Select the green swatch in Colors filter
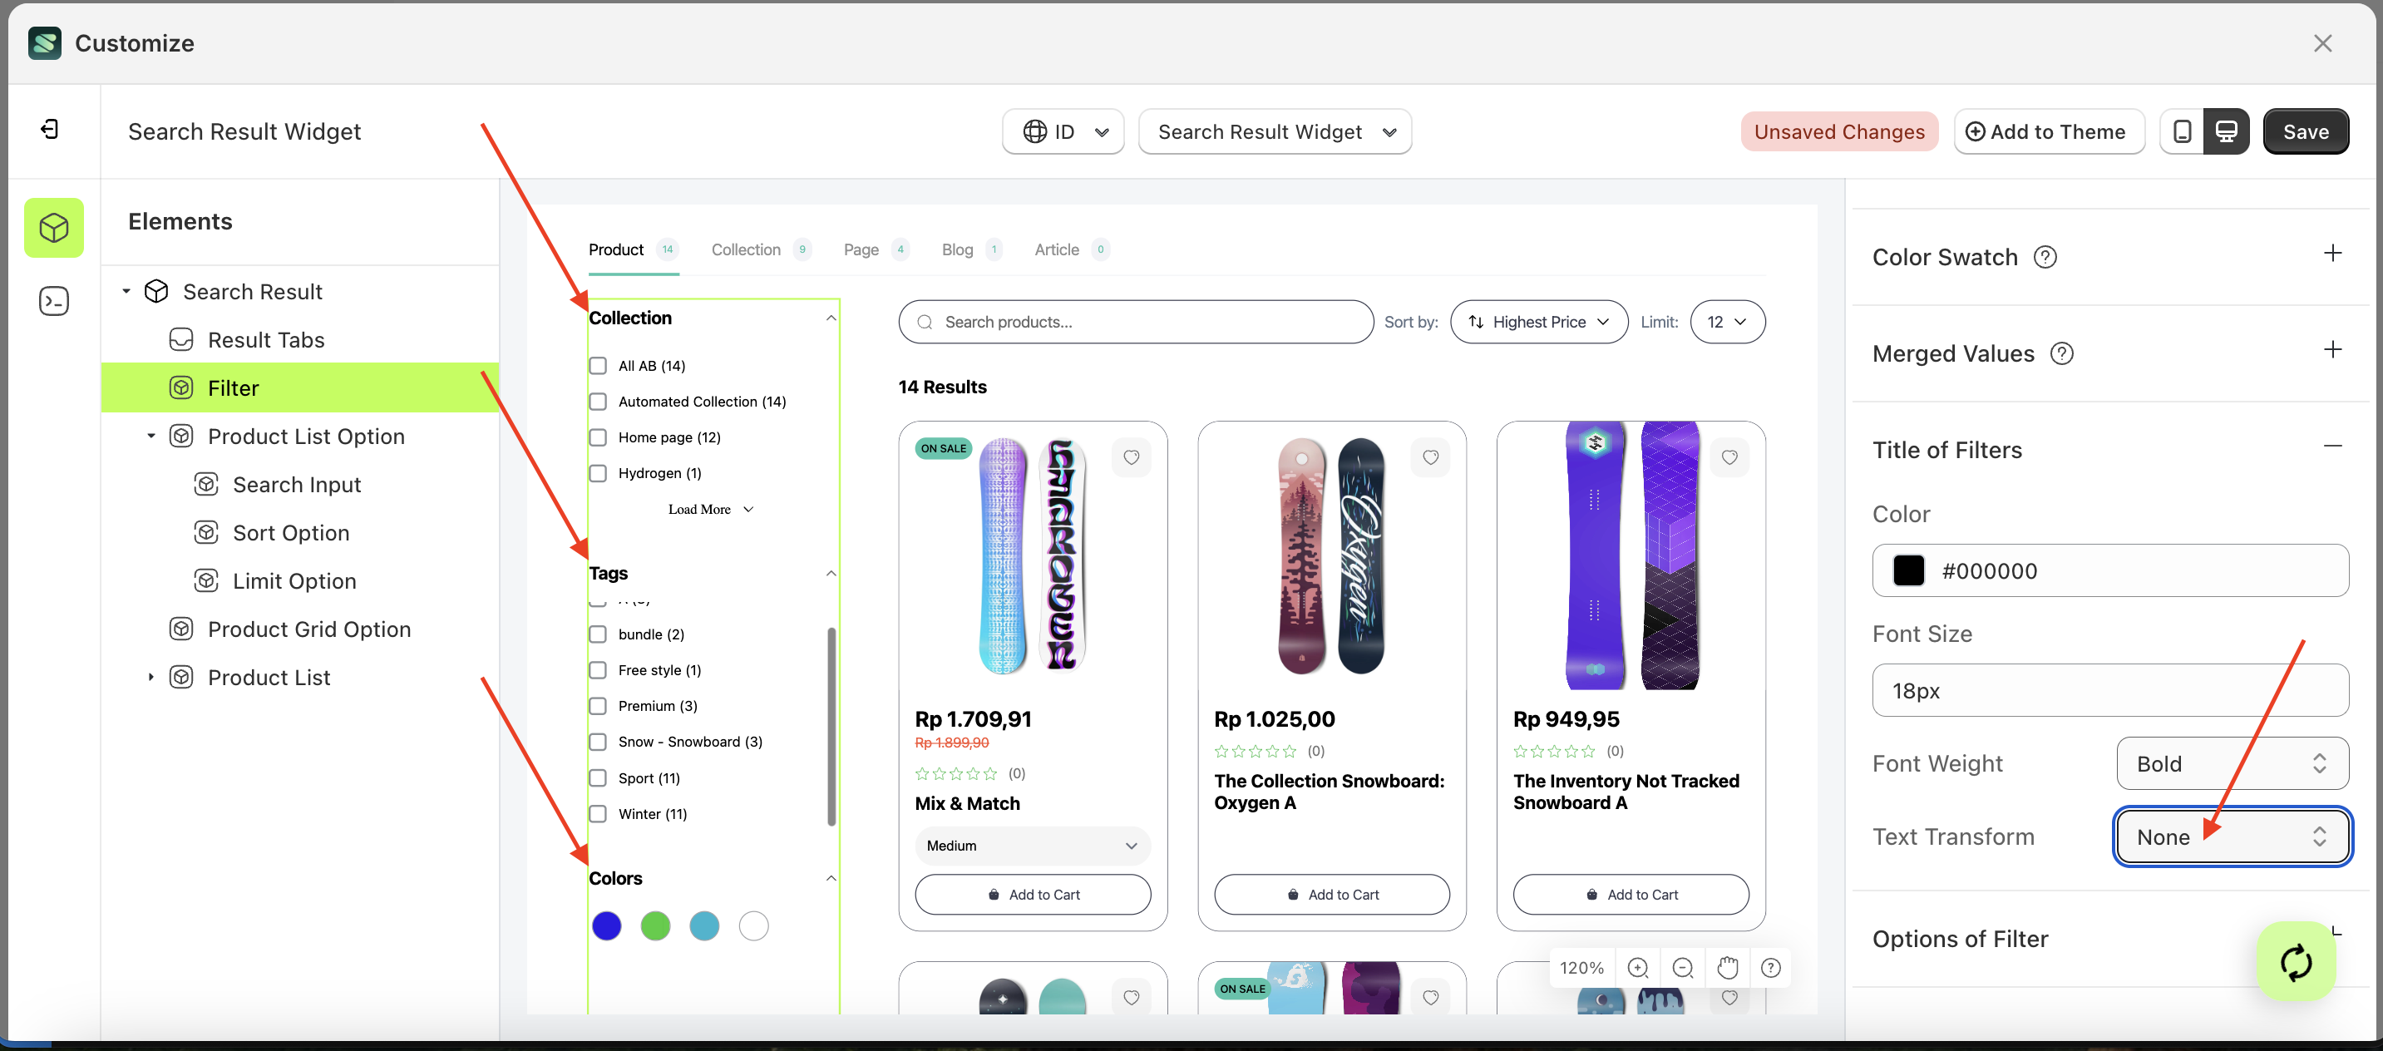Viewport: 2383px width, 1051px height. click(655, 925)
